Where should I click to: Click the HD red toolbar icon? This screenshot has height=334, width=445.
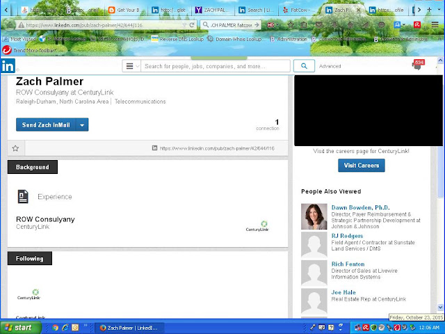(270, 25)
